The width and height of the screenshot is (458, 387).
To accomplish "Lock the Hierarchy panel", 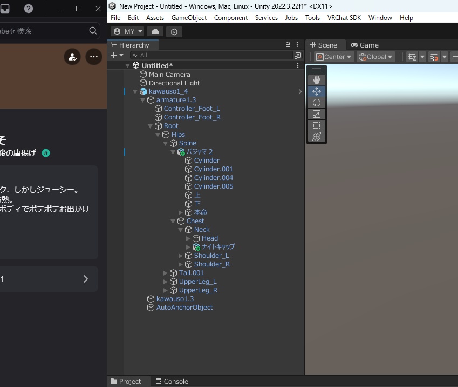I will coord(288,44).
